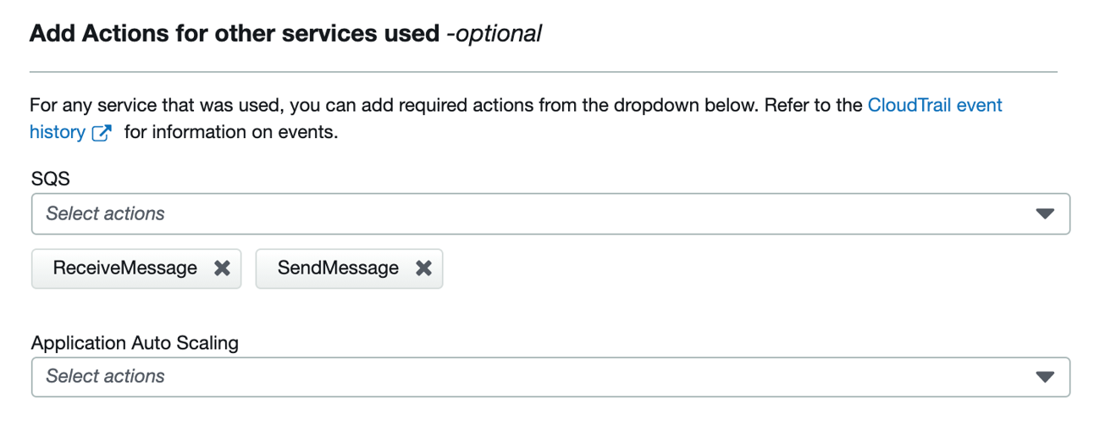1094x448 pixels.
Task: Click the external link icon beside history
Action: tap(102, 133)
